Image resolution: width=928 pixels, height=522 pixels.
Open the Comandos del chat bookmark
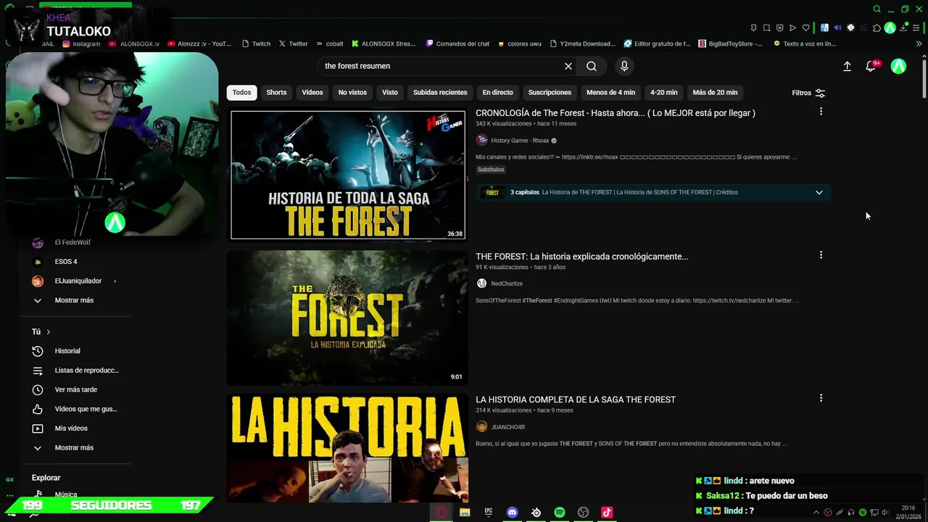tap(457, 43)
